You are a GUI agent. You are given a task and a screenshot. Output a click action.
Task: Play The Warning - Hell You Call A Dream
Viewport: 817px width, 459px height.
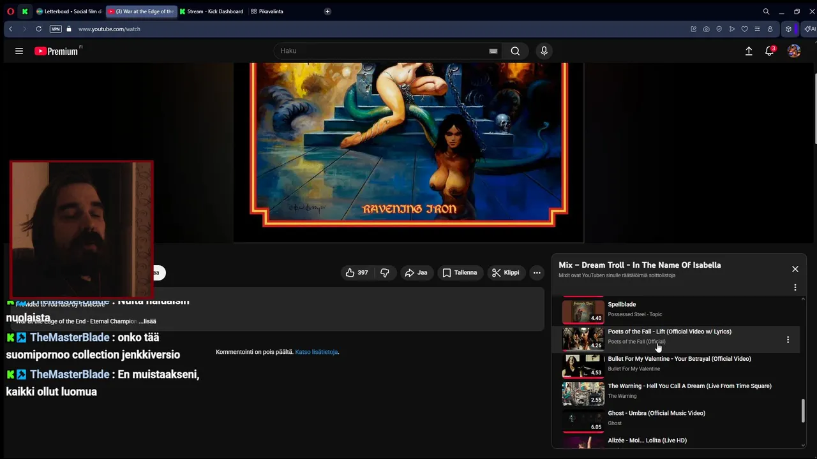click(x=680, y=393)
